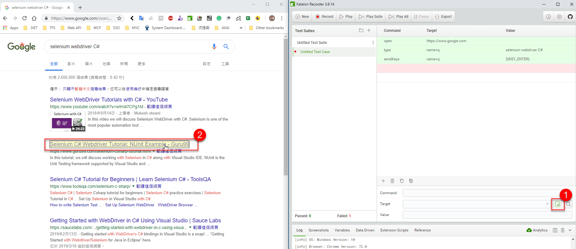Image resolution: width=576 pixels, height=249 pixels.
Task: Open test suite folder icon
Action: pyautogui.click(x=361, y=30)
